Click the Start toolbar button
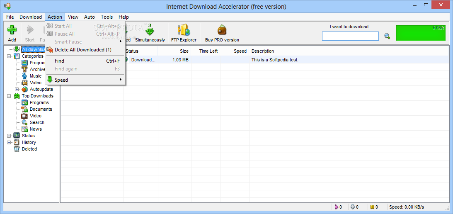453x214 pixels. point(30,33)
